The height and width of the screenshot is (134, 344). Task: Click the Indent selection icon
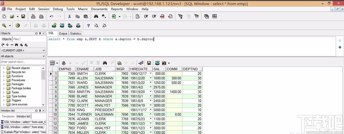tap(146, 16)
